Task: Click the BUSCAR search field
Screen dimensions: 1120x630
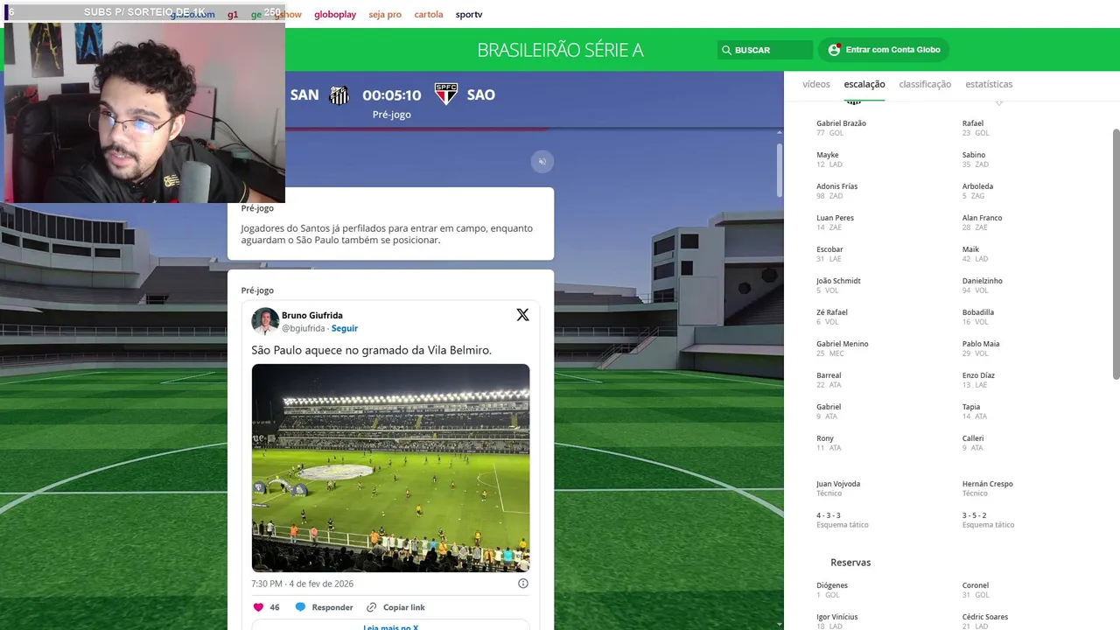Action: (766, 51)
